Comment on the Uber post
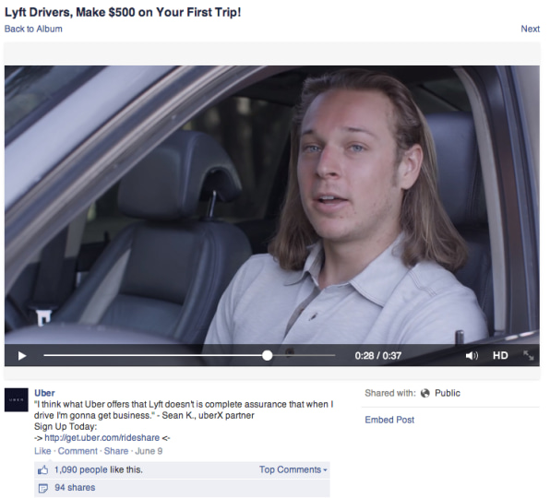The height and width of the screenshot is (498, 550). [78, 451]
